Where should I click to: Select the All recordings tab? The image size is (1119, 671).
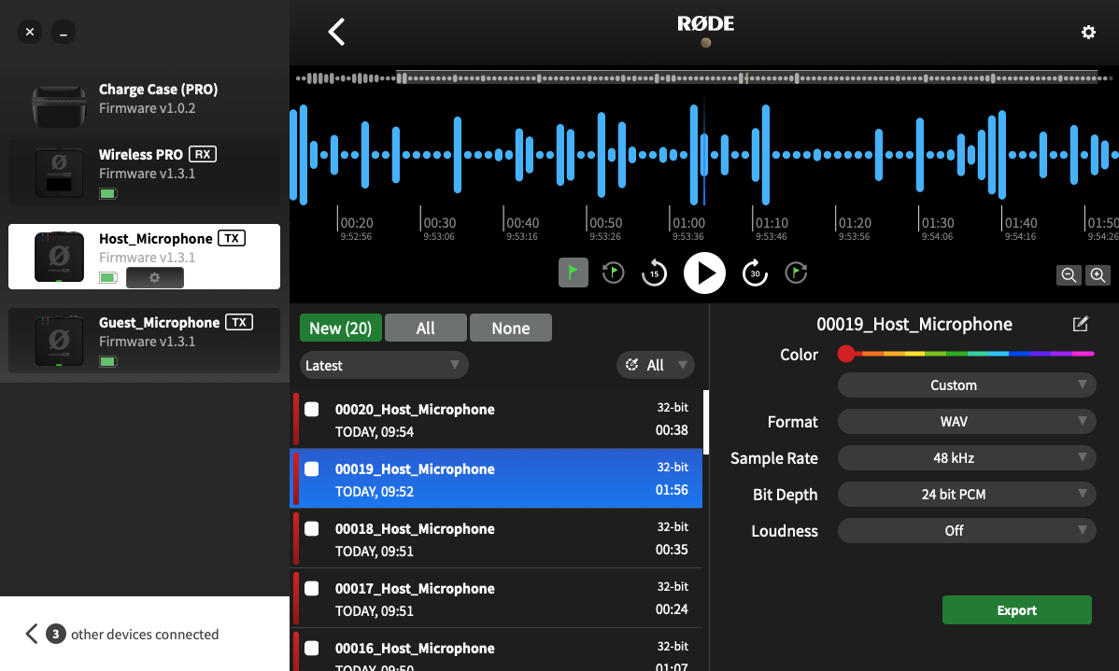(425, 328)
